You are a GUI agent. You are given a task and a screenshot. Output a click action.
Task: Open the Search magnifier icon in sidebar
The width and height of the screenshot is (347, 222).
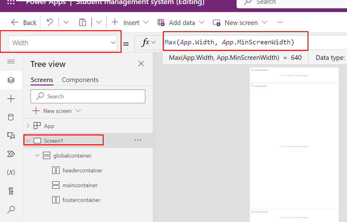point(11,209)
